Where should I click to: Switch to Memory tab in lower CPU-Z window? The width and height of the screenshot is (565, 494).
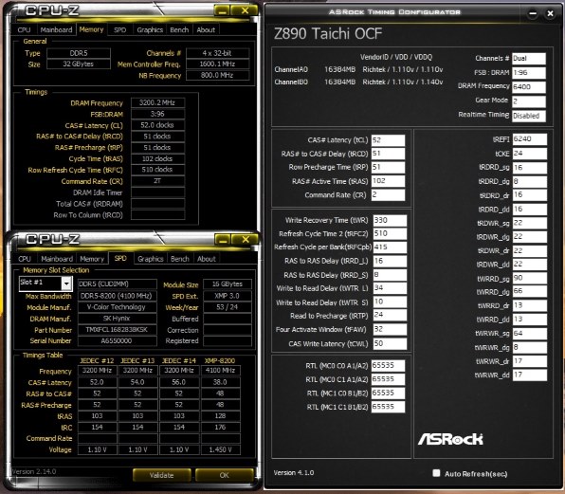(x=92, y=258)
